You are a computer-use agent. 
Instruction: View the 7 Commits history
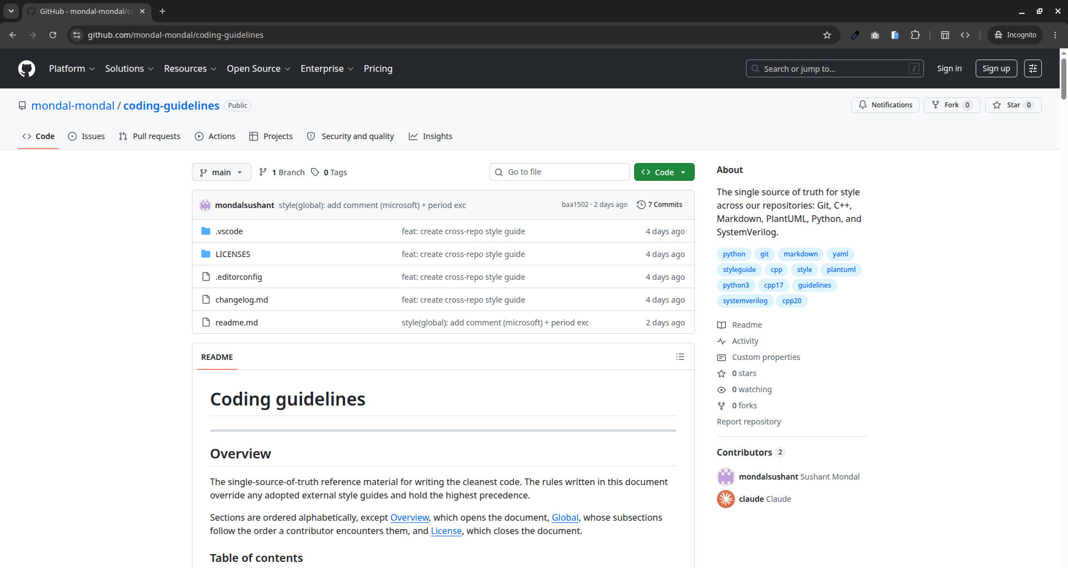tap(660, 205)
